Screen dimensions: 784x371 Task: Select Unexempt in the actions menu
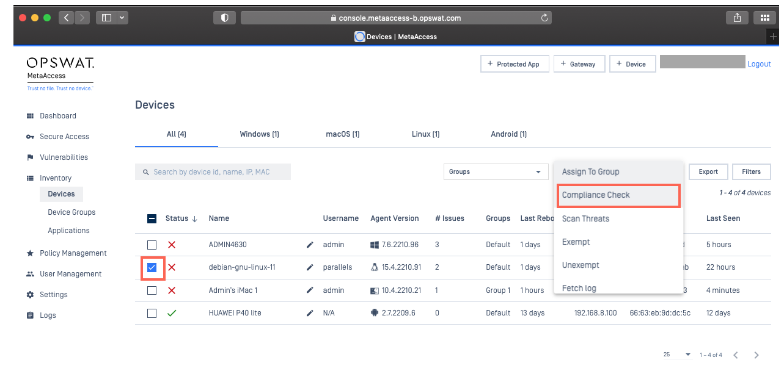618,265
